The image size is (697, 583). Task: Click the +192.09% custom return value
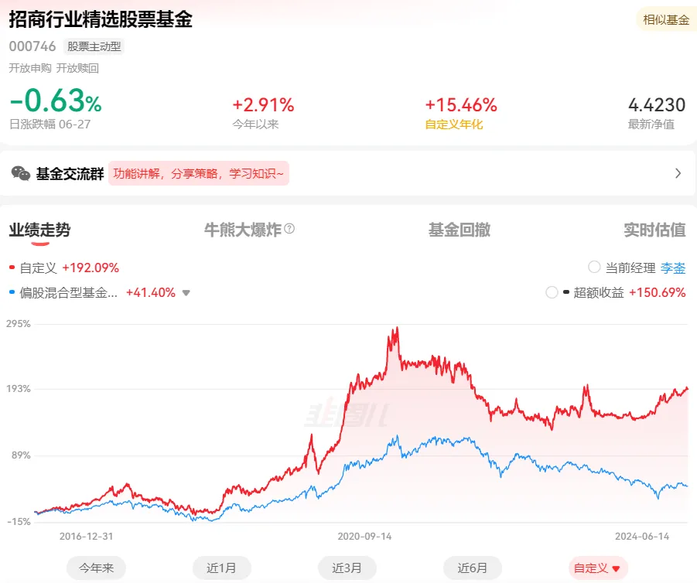coord(91,268)
